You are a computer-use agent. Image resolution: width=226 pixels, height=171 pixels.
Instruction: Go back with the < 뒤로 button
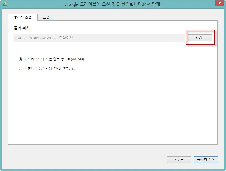pyautogui.click(x=179, y=160)
